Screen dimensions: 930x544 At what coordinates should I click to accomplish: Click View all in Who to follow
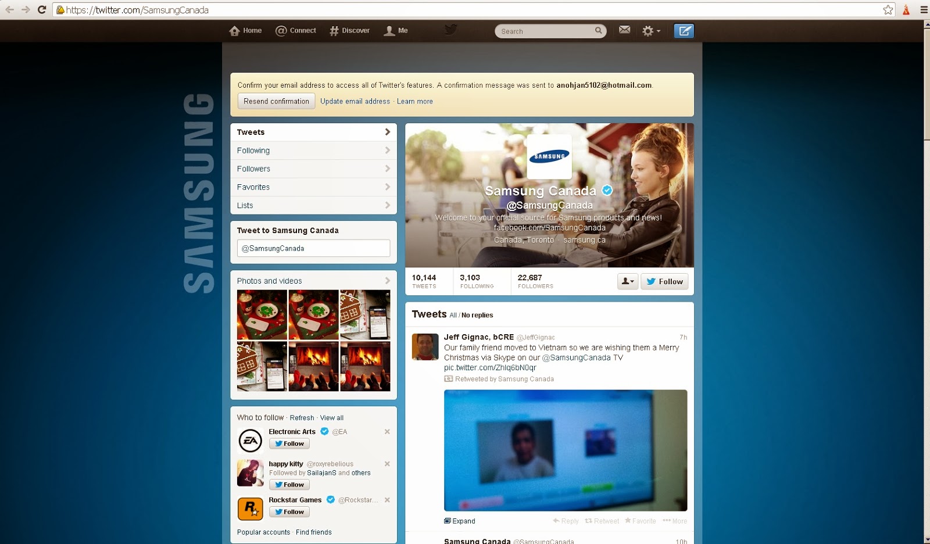[332, 418]
